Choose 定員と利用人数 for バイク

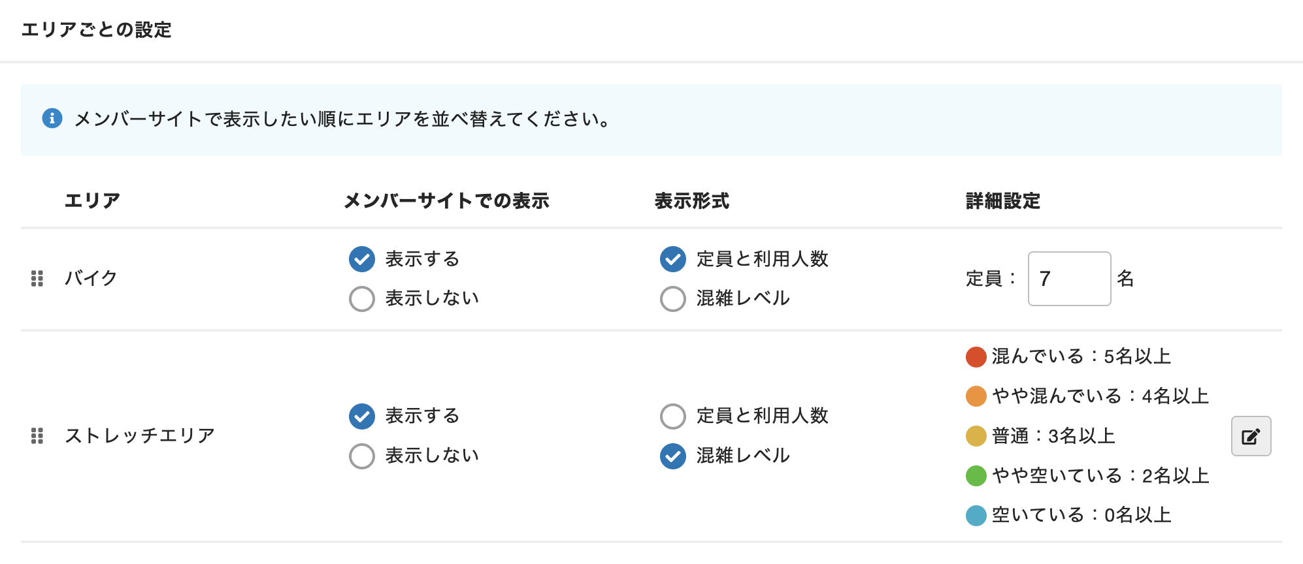click(673, 259)
